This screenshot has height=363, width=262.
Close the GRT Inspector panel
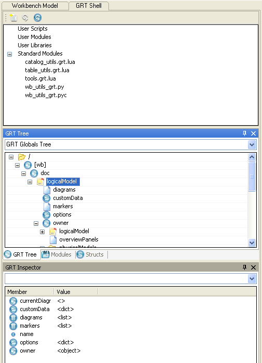(254, 267)
